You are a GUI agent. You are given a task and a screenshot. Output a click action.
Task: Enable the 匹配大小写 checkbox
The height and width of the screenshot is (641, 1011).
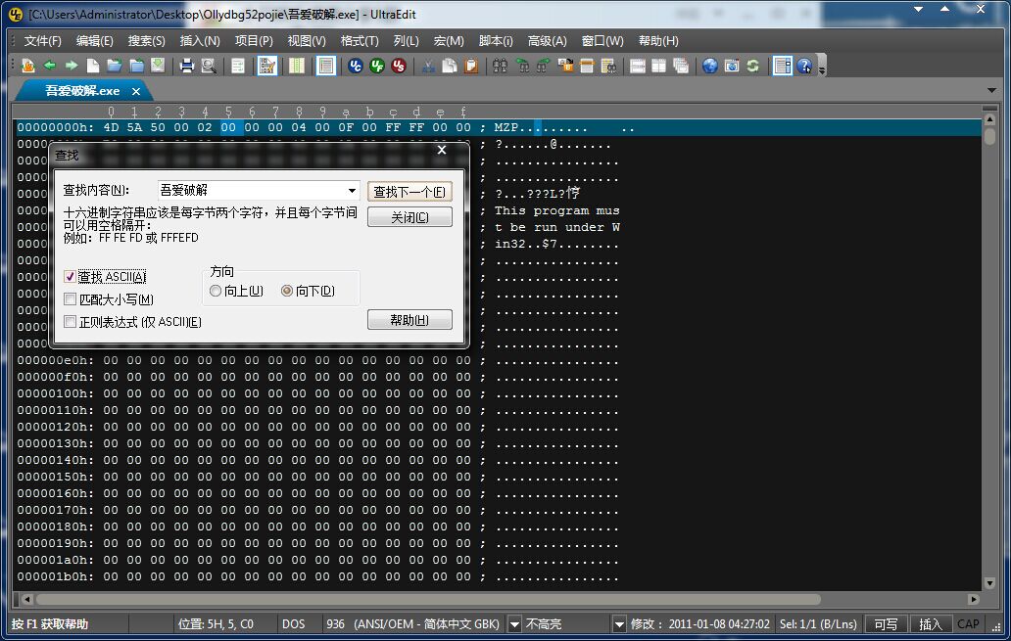click(71, 299)
